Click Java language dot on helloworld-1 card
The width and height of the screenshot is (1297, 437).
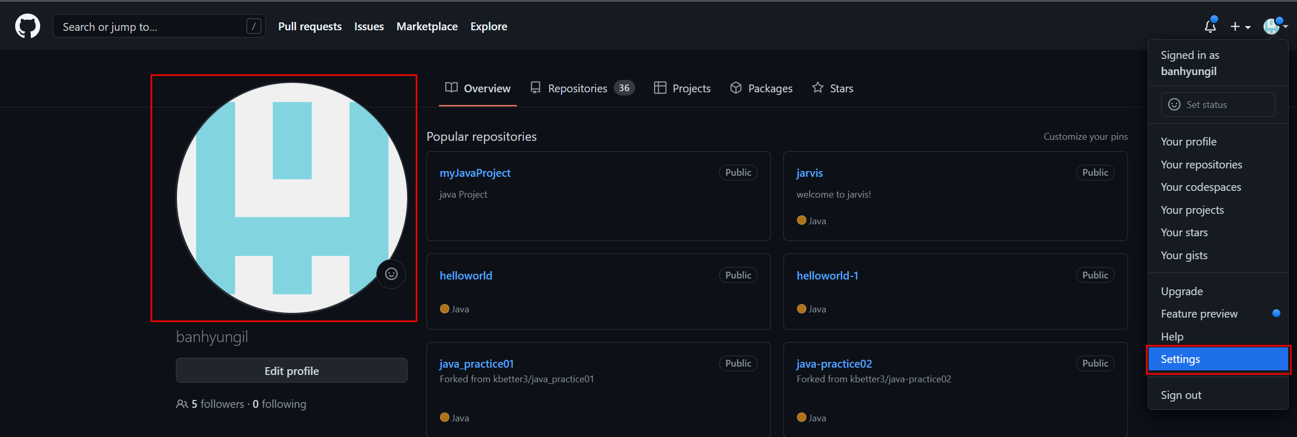point(801,309)
